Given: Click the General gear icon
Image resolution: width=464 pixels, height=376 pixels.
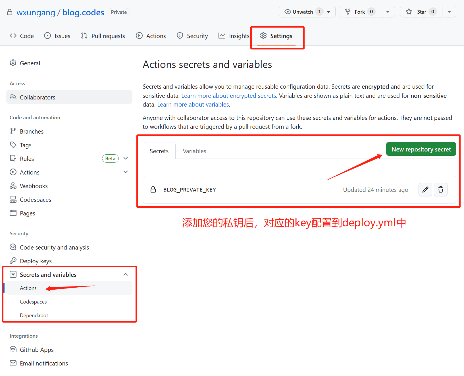Looking at the screenshot, I should point(13,63).
